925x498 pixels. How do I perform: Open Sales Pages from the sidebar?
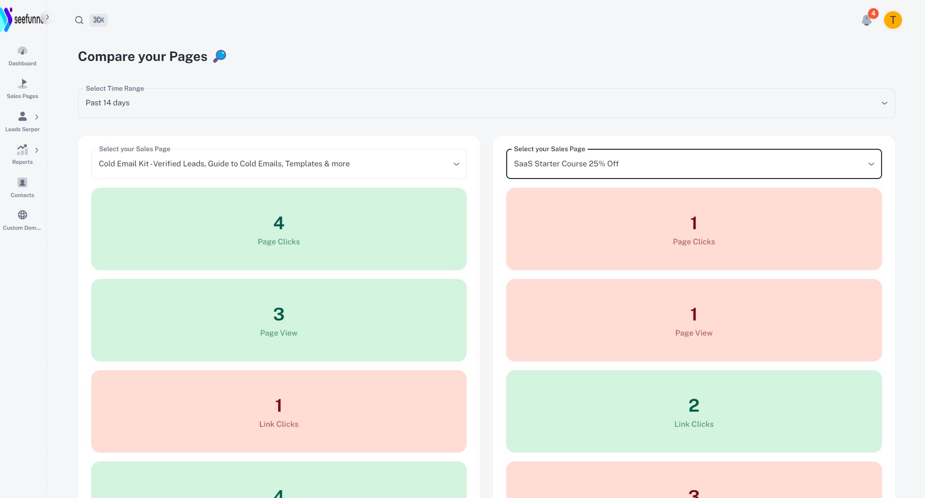22,89
